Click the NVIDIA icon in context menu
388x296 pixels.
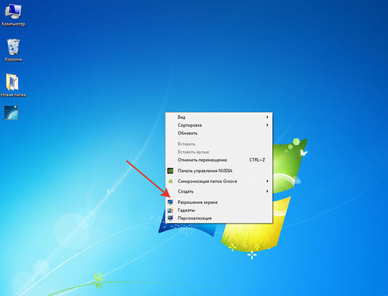coord(170,171)
